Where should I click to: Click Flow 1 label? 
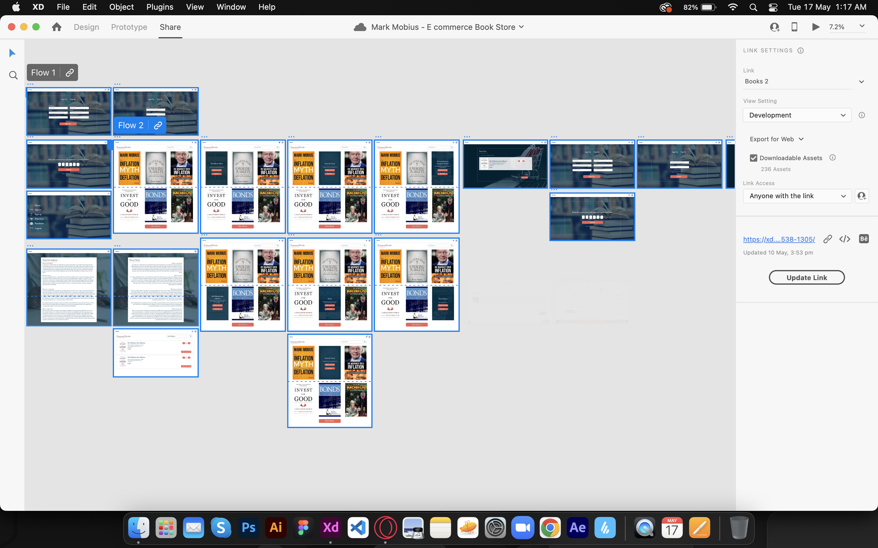(43, 73)
